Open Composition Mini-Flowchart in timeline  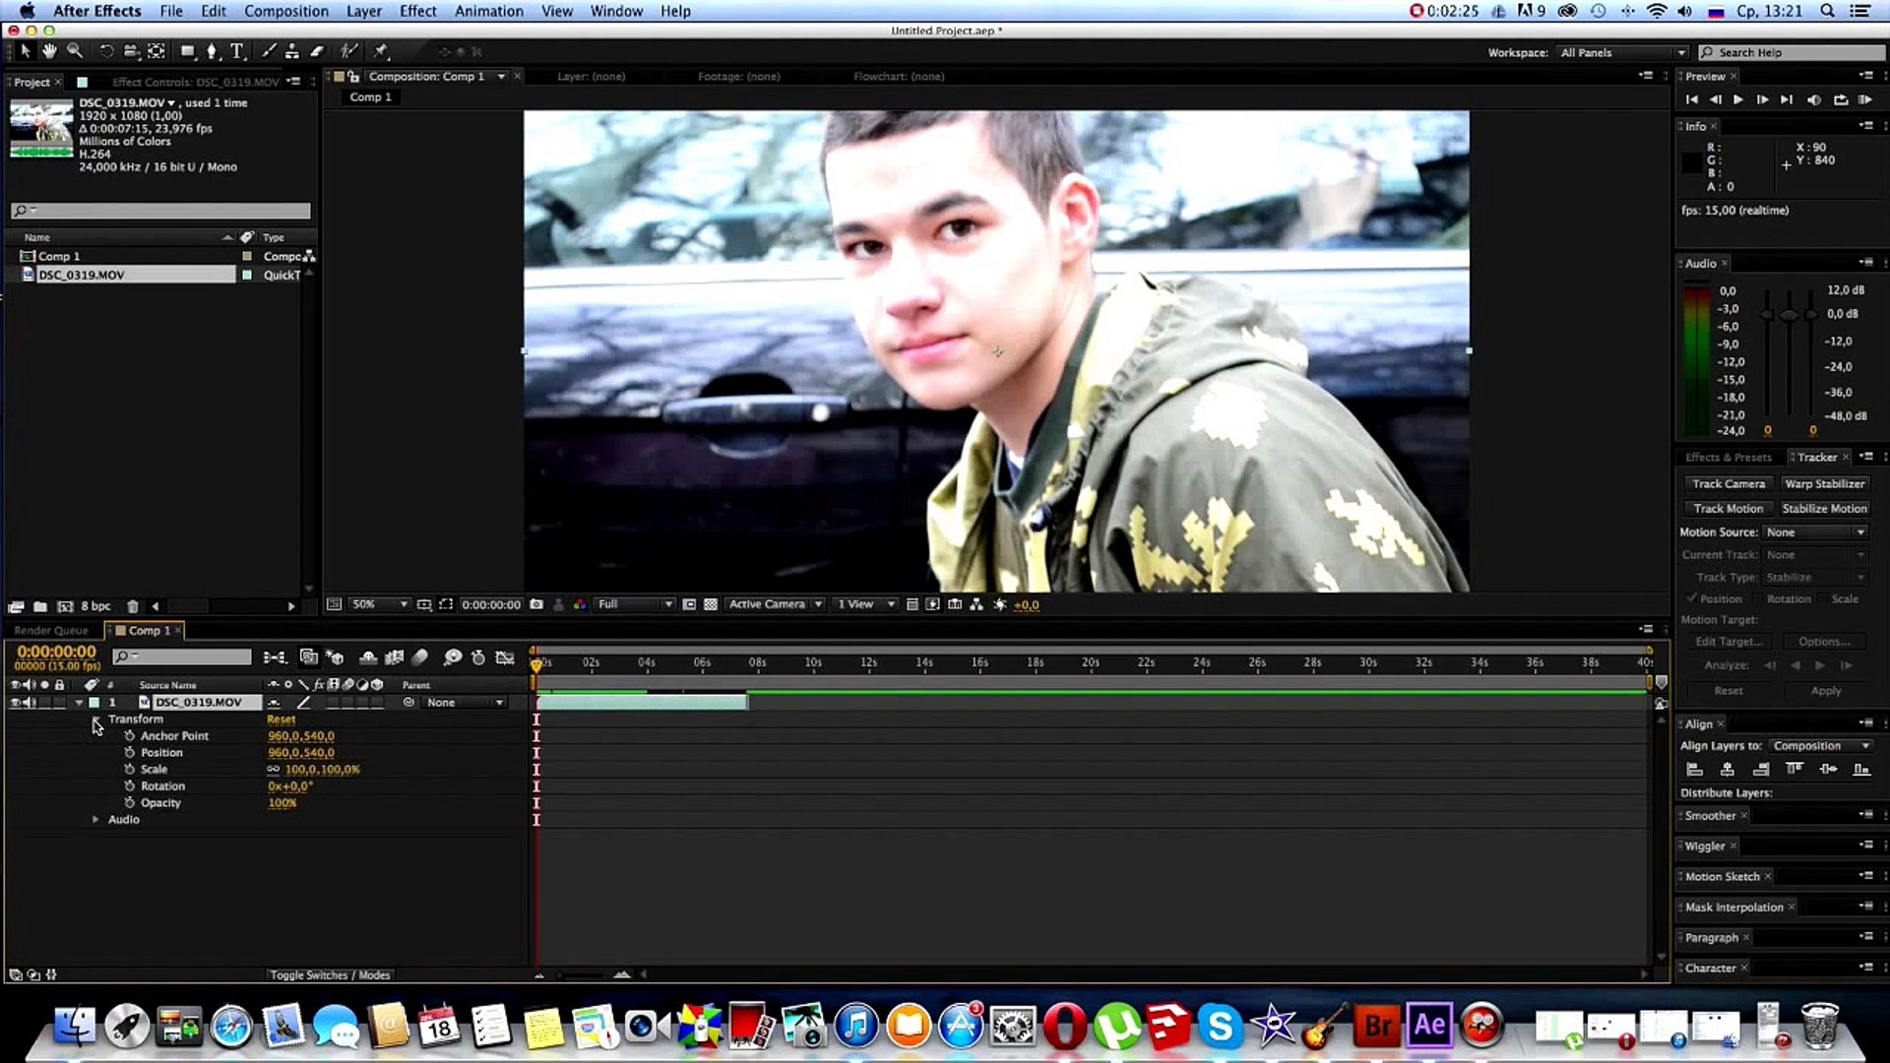pyautogui.click(x=275, y=657)
